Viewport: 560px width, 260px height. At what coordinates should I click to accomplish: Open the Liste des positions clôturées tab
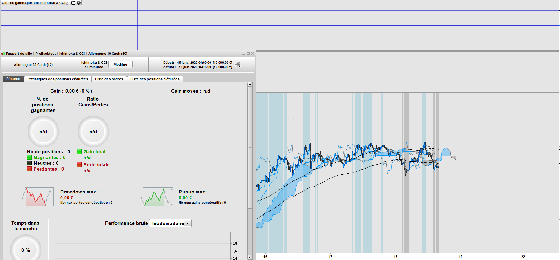point(155,79)
